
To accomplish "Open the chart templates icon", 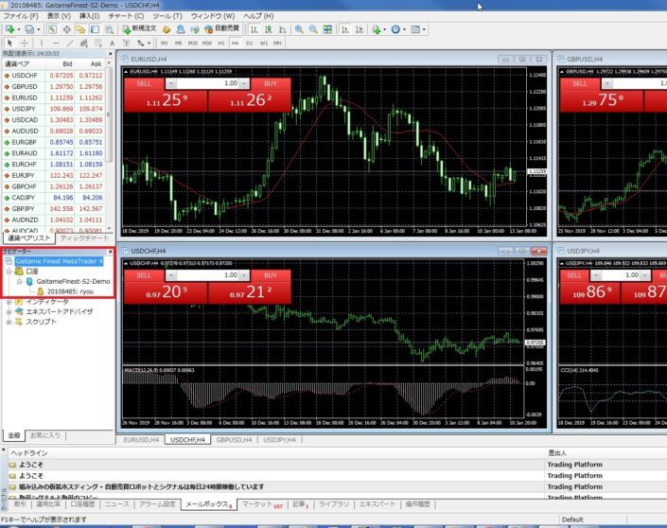I will click(x=415, y=29).
